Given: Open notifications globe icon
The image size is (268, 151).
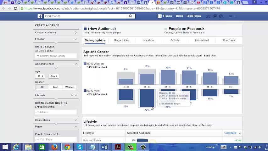Looking at the screenshot, I should [x=221, y=16].
